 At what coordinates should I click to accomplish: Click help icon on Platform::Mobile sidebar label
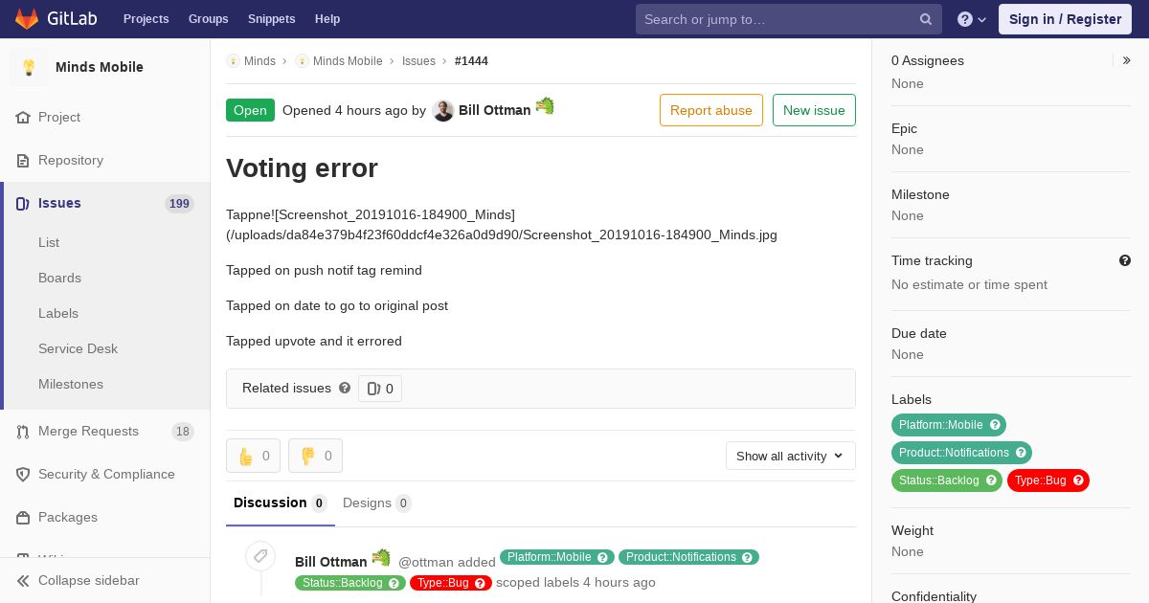click(x=995, y=425)
